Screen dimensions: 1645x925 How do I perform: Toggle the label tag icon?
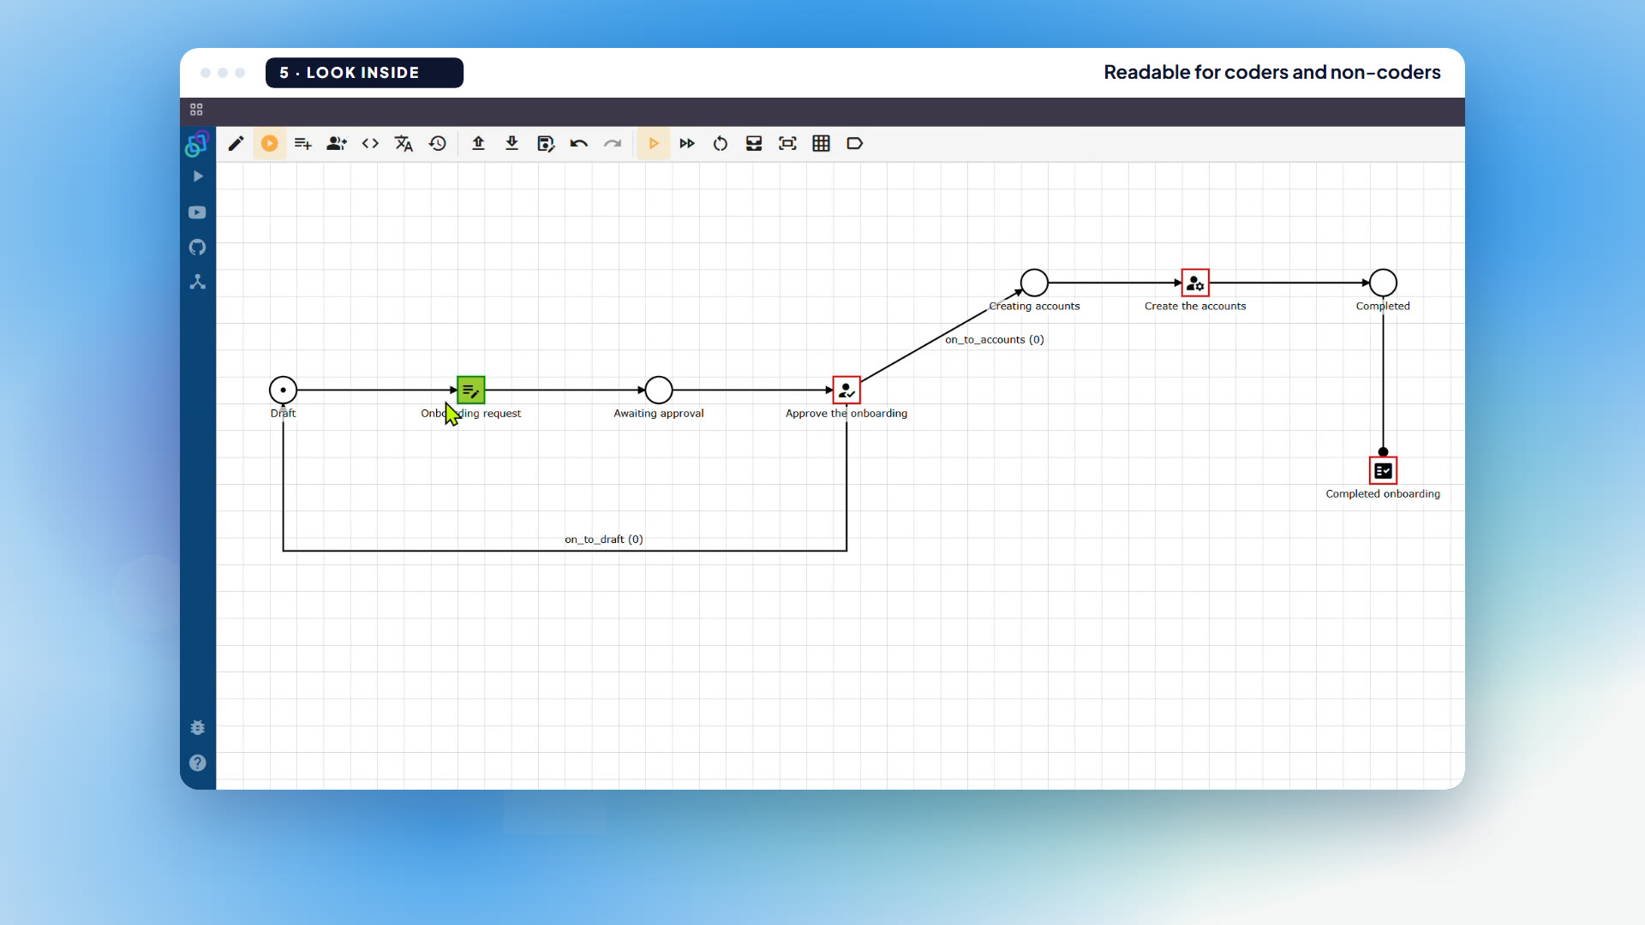[x=854, y=144]
